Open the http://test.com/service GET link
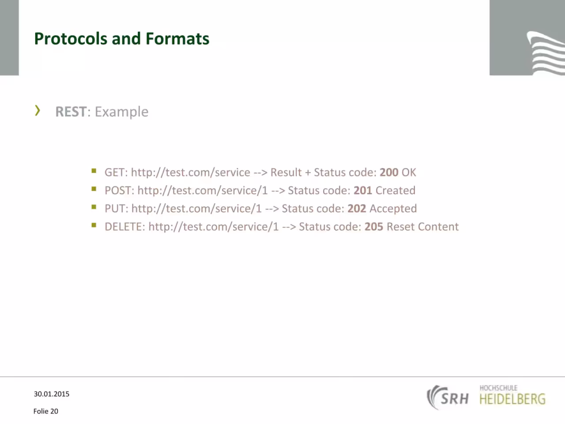 click(191, 172)
